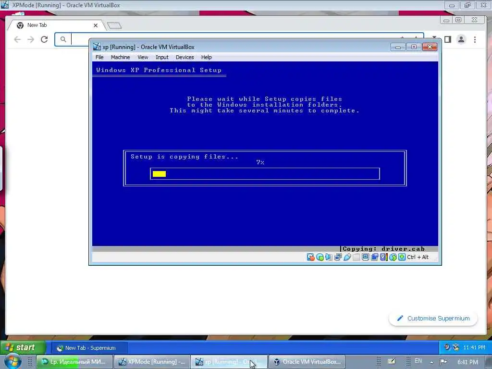Screen dimensions: 492x369
Task: Reload the page in Supermium
Action: 44,39
